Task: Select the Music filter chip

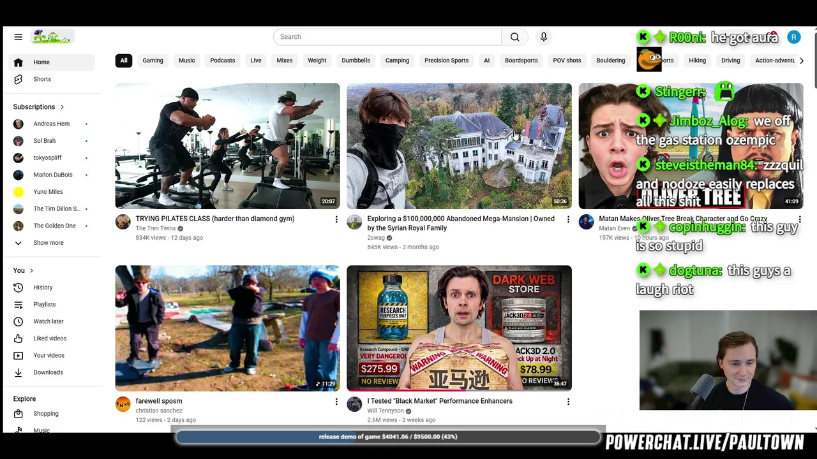Action: (x=186, y=61)
